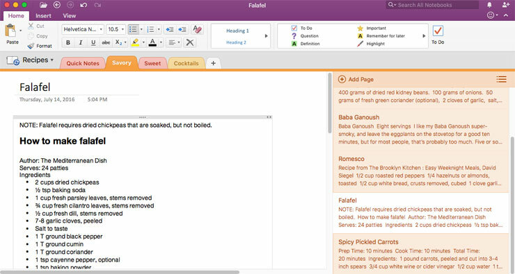Go forward with the right arrow icon
Viewport: 515px width, 274px height.
[70, 5]
